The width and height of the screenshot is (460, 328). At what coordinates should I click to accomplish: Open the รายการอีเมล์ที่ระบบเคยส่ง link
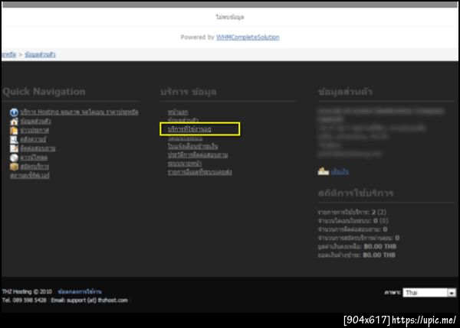[x=200, y=172]
